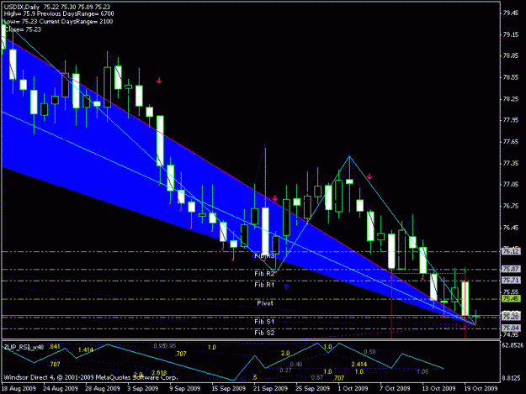Click the 15 Sep 2009 date label

pos(228,388)
